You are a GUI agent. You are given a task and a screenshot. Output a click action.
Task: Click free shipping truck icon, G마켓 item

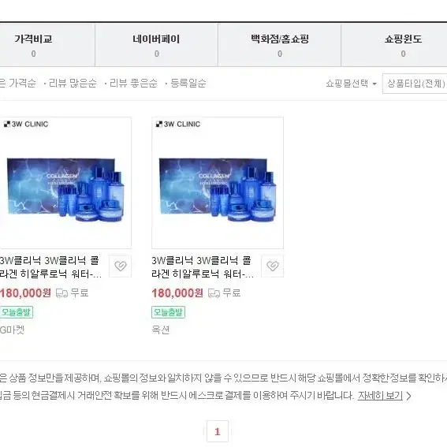61,293
